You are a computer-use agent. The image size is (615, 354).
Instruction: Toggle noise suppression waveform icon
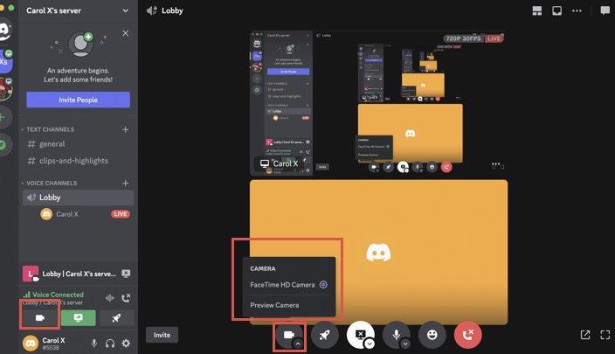tap(110, 298)
